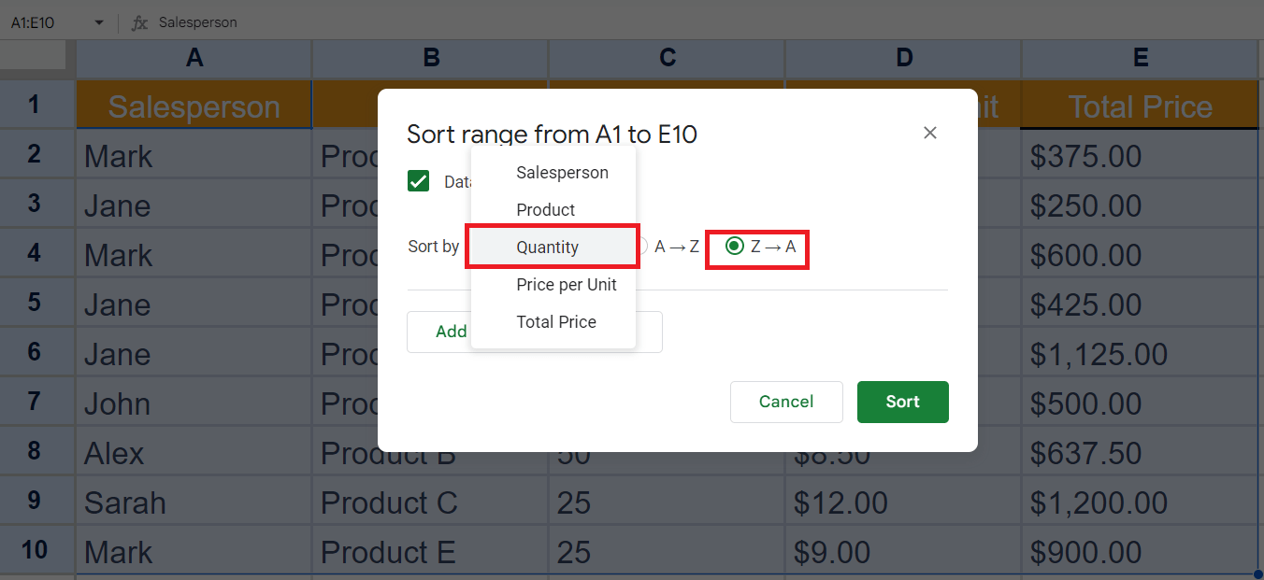The height and width of the screenshot is (580, 1264).
Task: Choose Quantity in the sort column list
Action: coord(547,247)
